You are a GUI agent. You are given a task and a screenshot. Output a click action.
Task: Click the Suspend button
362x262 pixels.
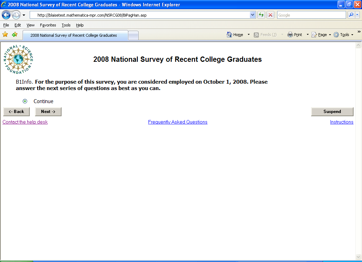332,112
